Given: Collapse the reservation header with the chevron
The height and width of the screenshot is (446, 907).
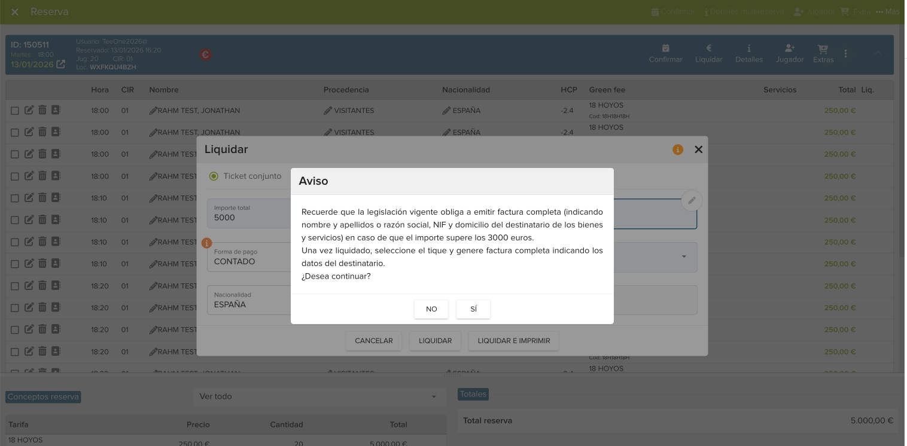Looking at the screenshot, I should click(x=878, y=53).
